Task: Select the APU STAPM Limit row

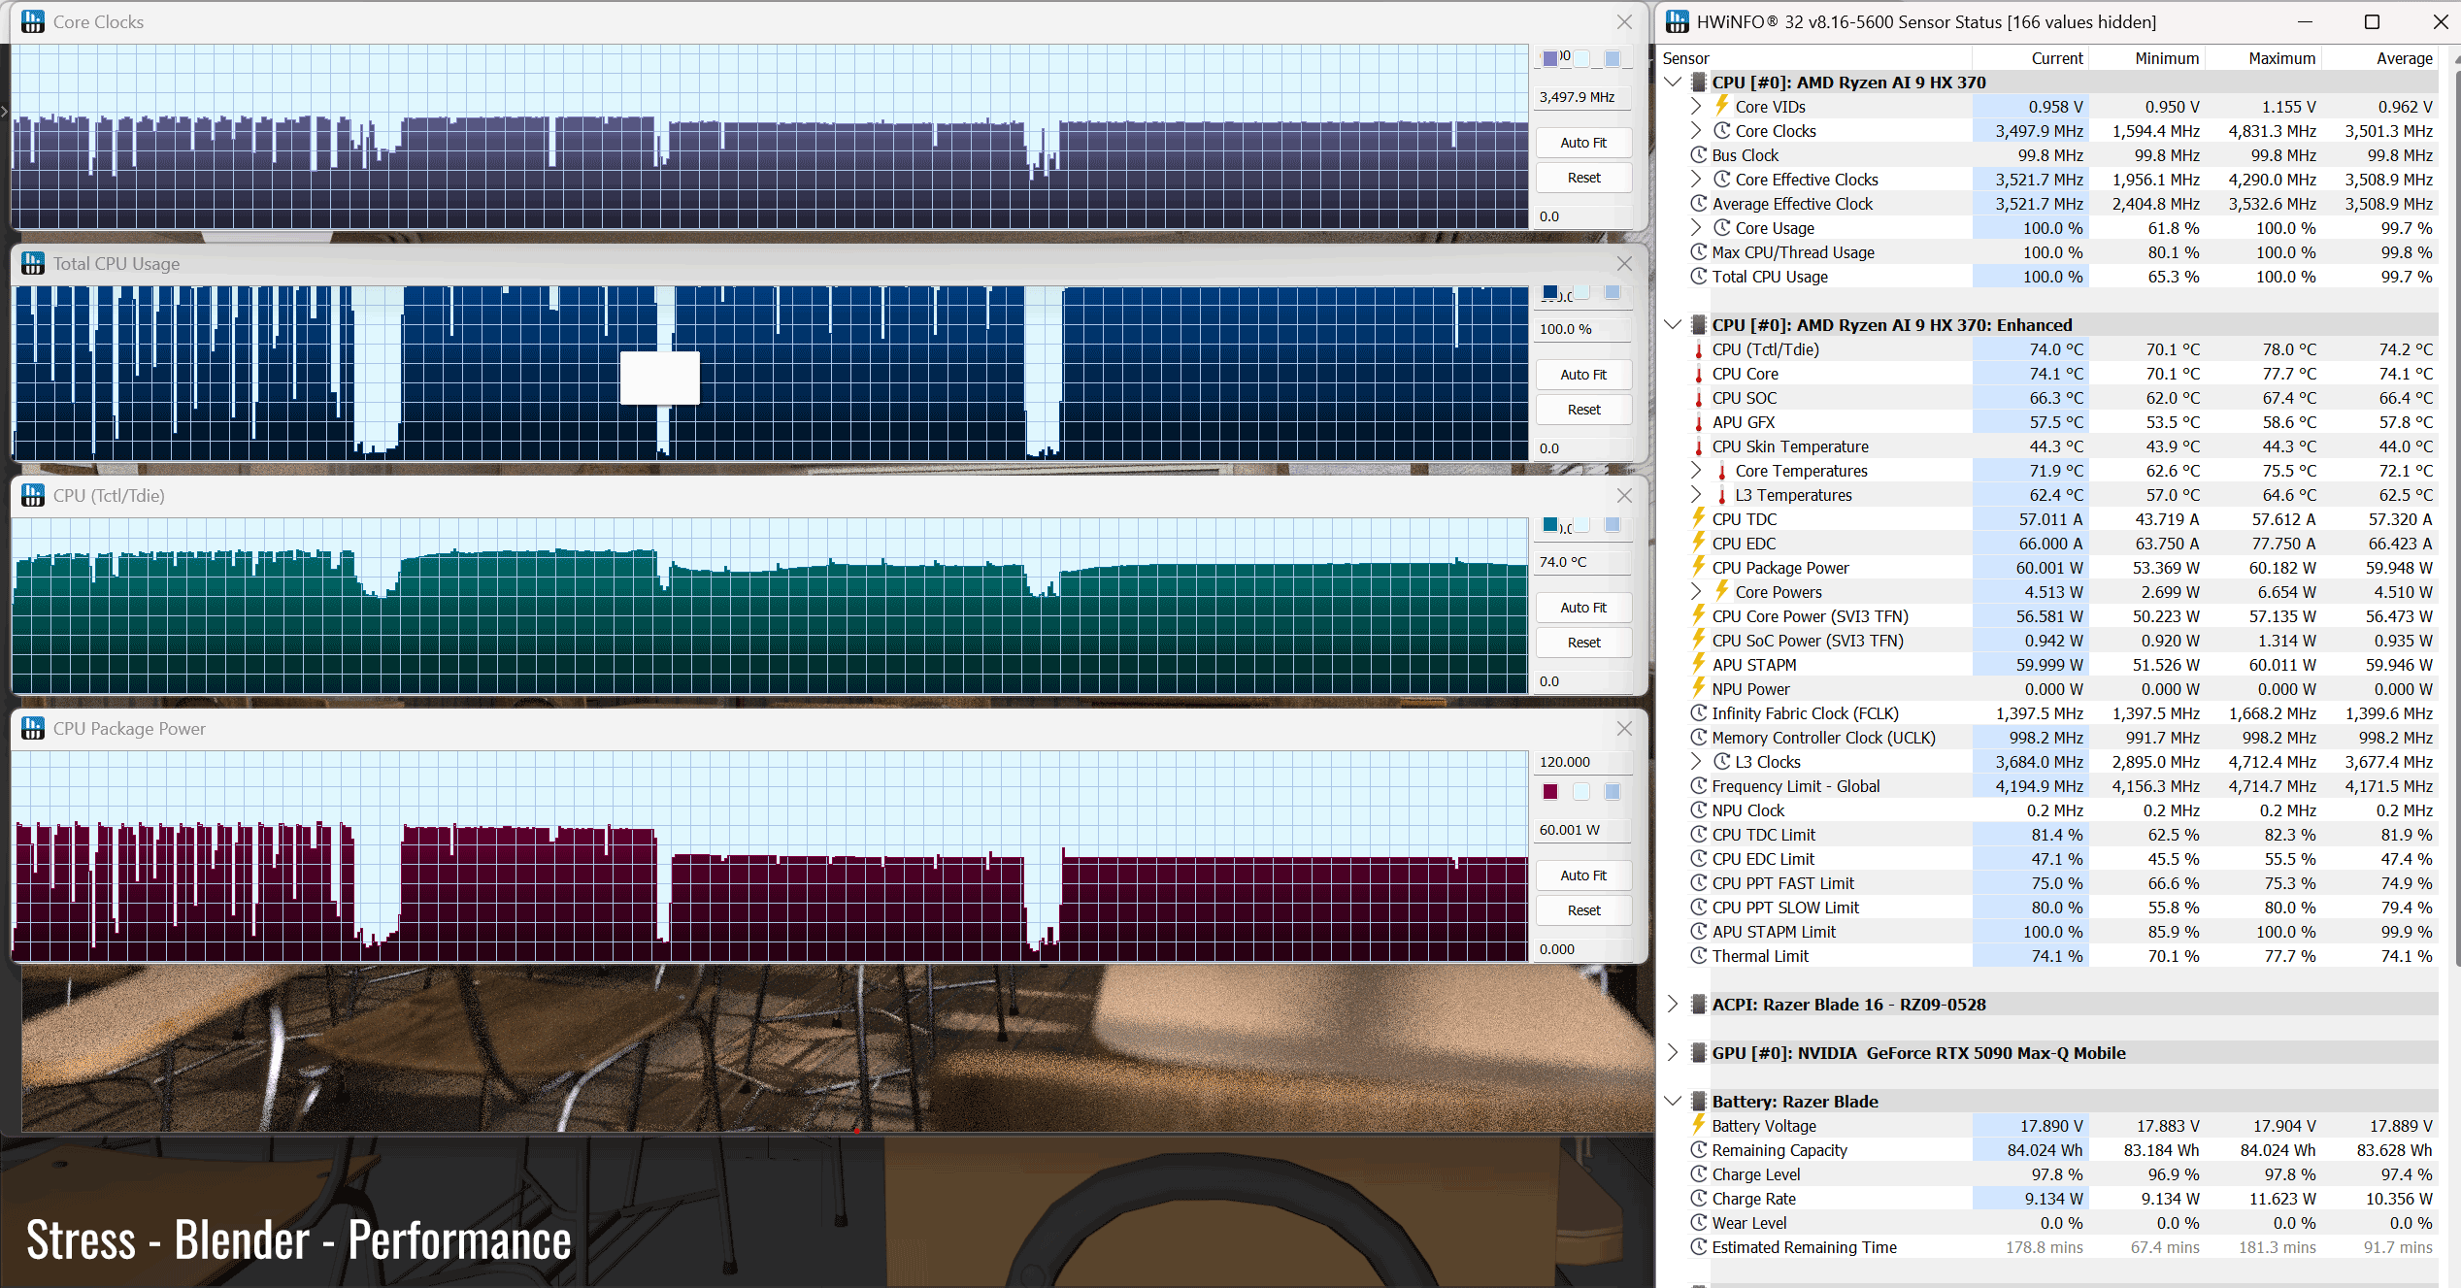Action: [2049, 932]
